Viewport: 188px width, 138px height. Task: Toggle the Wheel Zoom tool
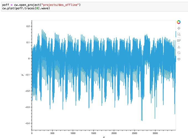pyautogui.click(x=179, y=41)
